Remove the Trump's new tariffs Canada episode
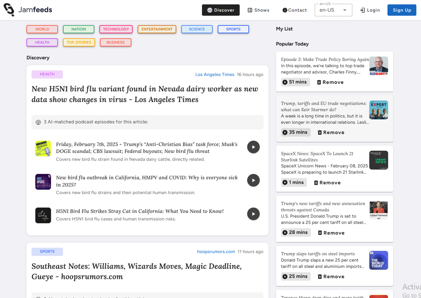Screen dimensions: 421x298 [x=331, y=233]
